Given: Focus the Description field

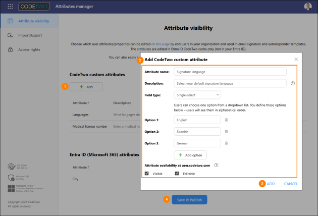Looking at the screenshot, I should point(230,83).
